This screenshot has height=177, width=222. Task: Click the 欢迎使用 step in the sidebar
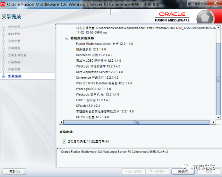point(14,27)
